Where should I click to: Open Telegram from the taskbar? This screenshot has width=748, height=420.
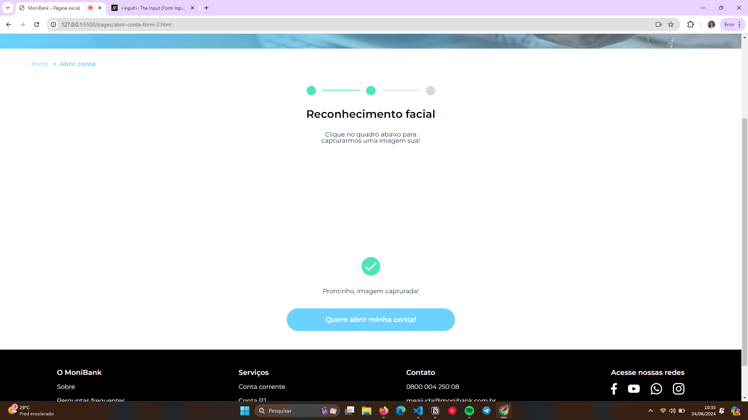tap(487, 411)
